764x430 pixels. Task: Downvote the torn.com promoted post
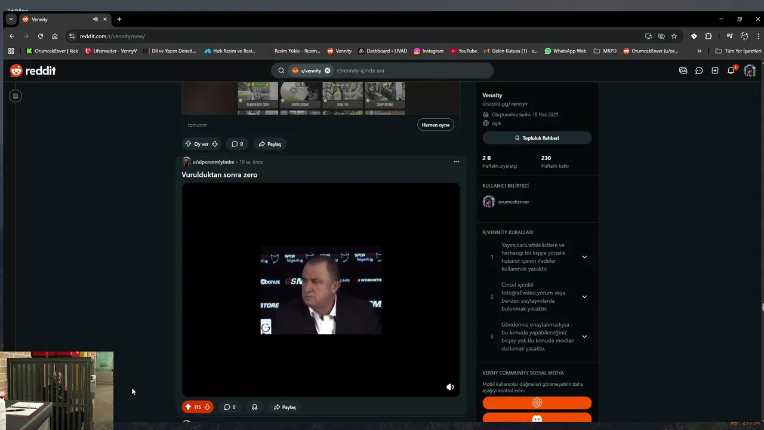point(215,144)
